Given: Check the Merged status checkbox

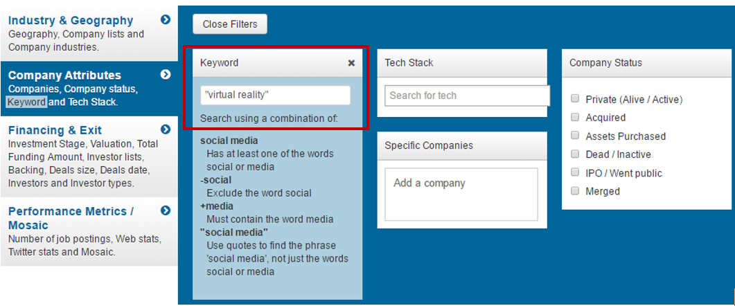Looking at the screenshot, I should pos(575,191).
